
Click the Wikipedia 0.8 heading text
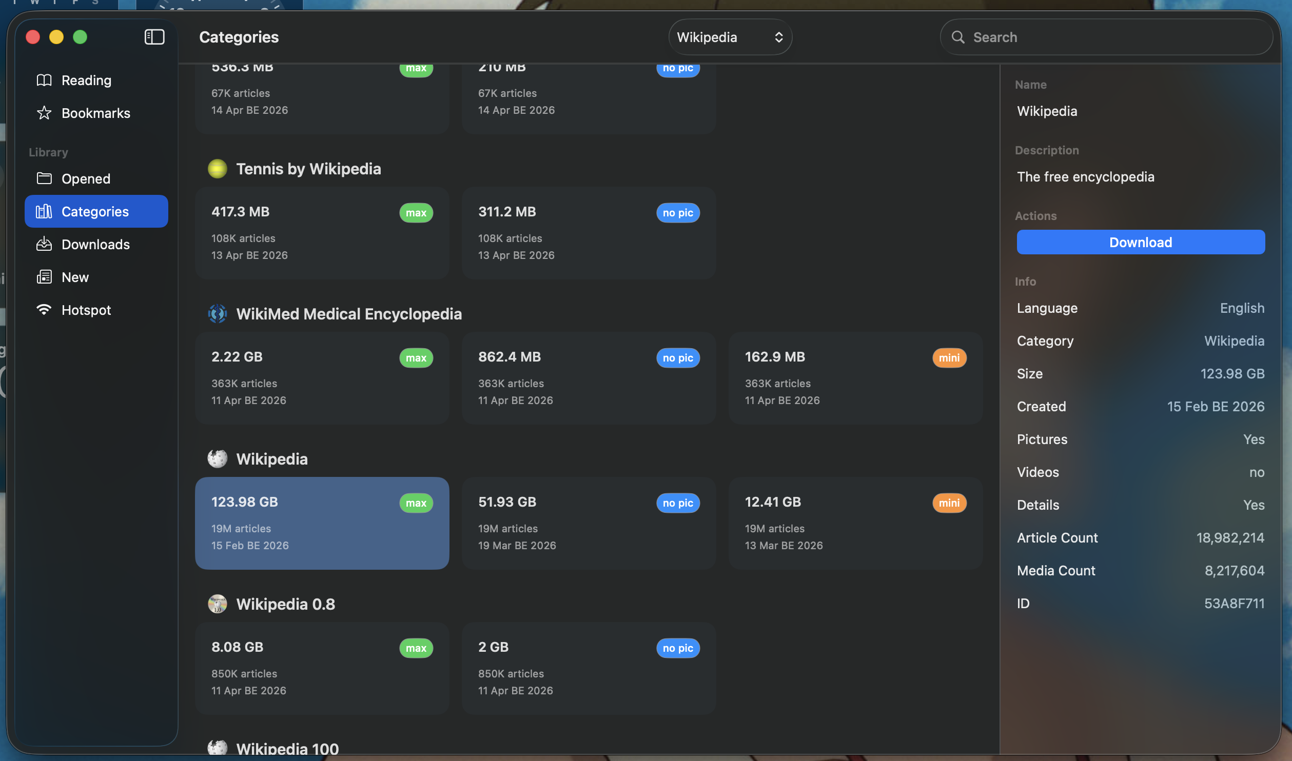coord(285,604)
